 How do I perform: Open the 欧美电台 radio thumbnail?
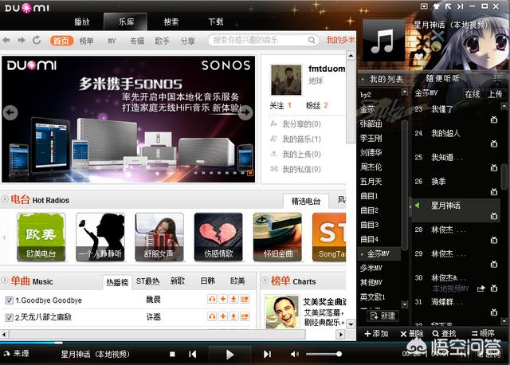41,237
